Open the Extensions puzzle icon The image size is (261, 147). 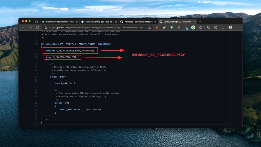click(x=200, y=27)
